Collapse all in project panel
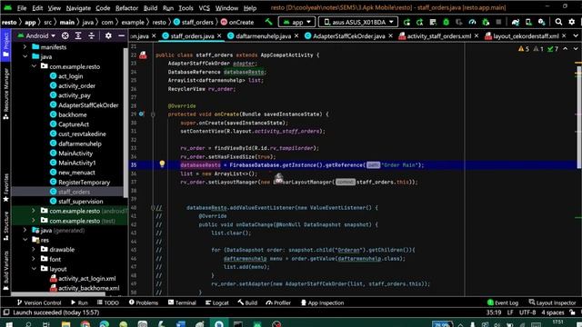 pos(91,36)
